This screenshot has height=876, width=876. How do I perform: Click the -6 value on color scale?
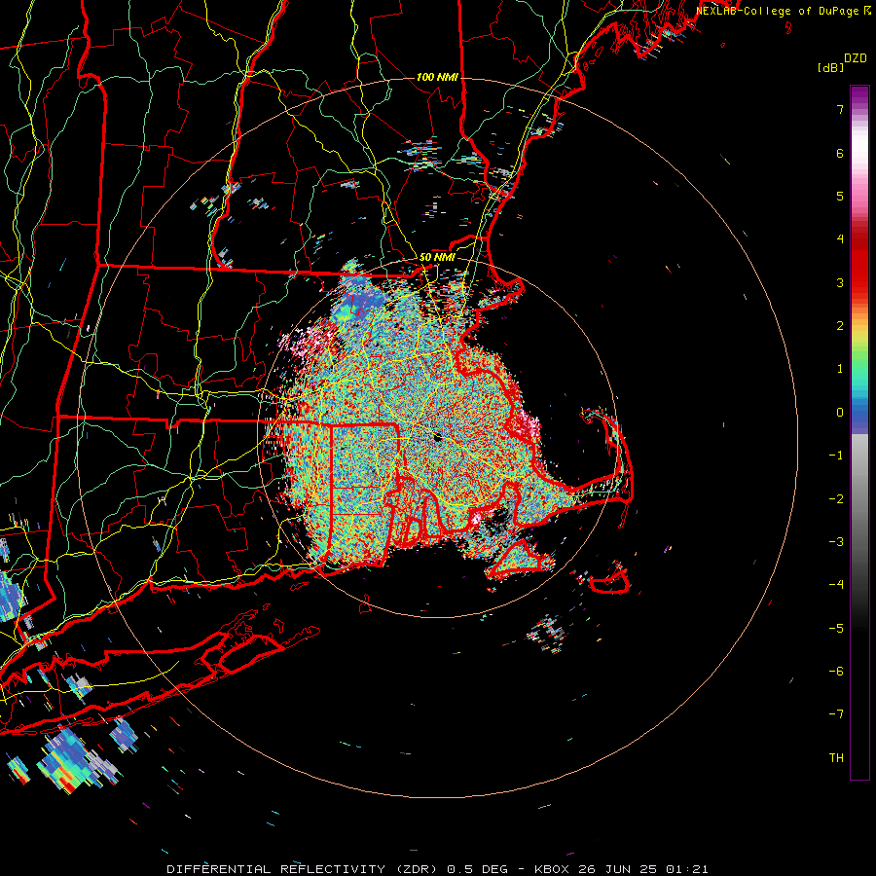click(x=836, y=672)
